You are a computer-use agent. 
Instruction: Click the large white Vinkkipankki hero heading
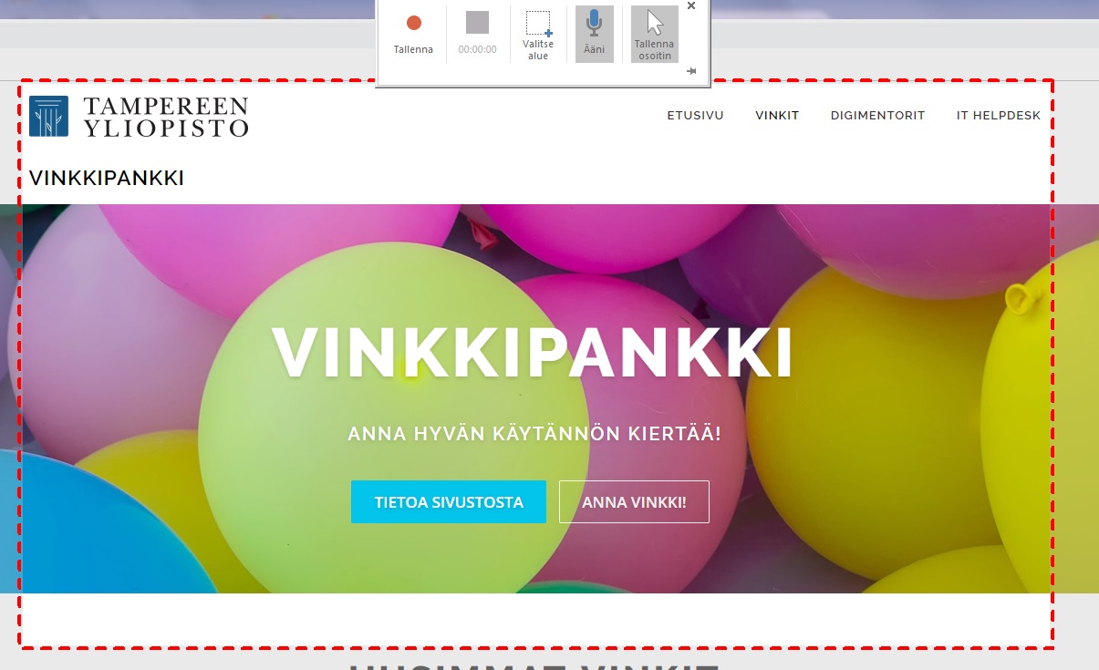(532, 353)
